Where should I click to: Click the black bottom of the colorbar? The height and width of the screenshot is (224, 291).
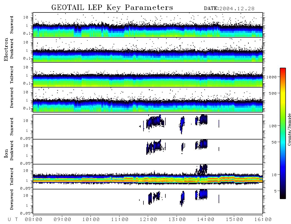[x=283, y=197]
